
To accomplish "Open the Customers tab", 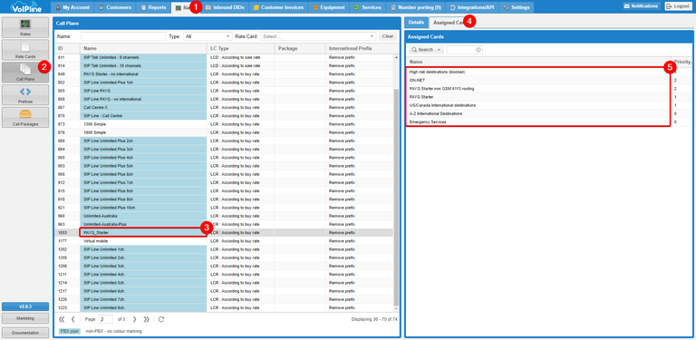I will point(115,7).
